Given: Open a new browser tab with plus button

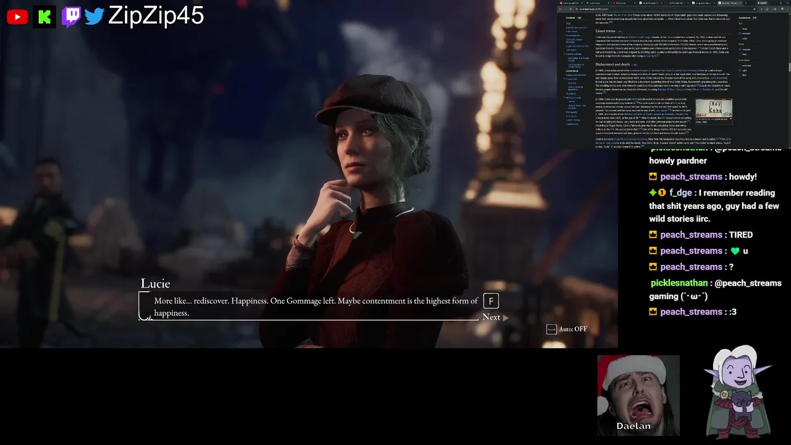Looking at the screenshot, I should (x=746, y=3).
